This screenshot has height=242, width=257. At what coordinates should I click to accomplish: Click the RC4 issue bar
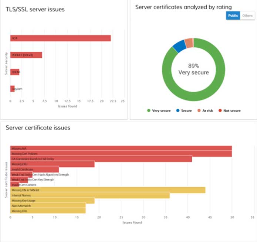pyautogui.click(x=61, y=38)
